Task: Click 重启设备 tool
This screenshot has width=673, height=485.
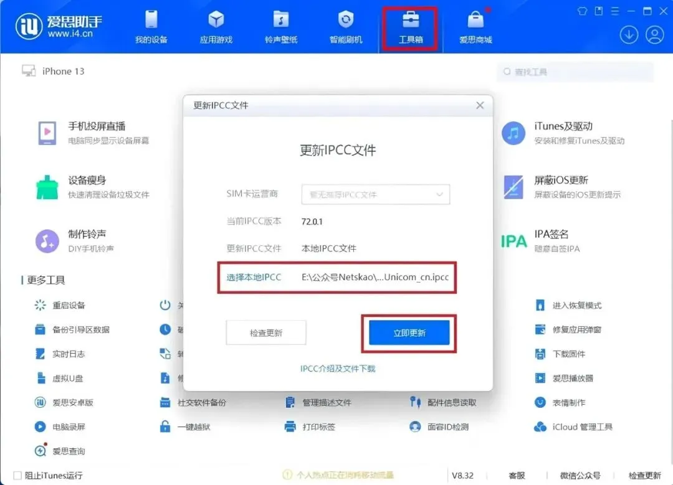Action: tap(60, 305)
